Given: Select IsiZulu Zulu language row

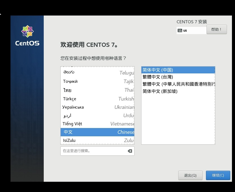Looking at the screenshot, I should 97,140.
